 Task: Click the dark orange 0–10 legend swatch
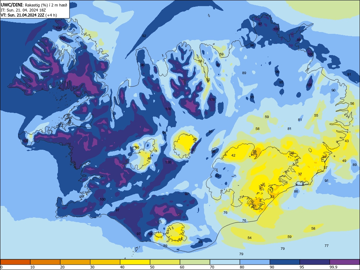point(15,262)
